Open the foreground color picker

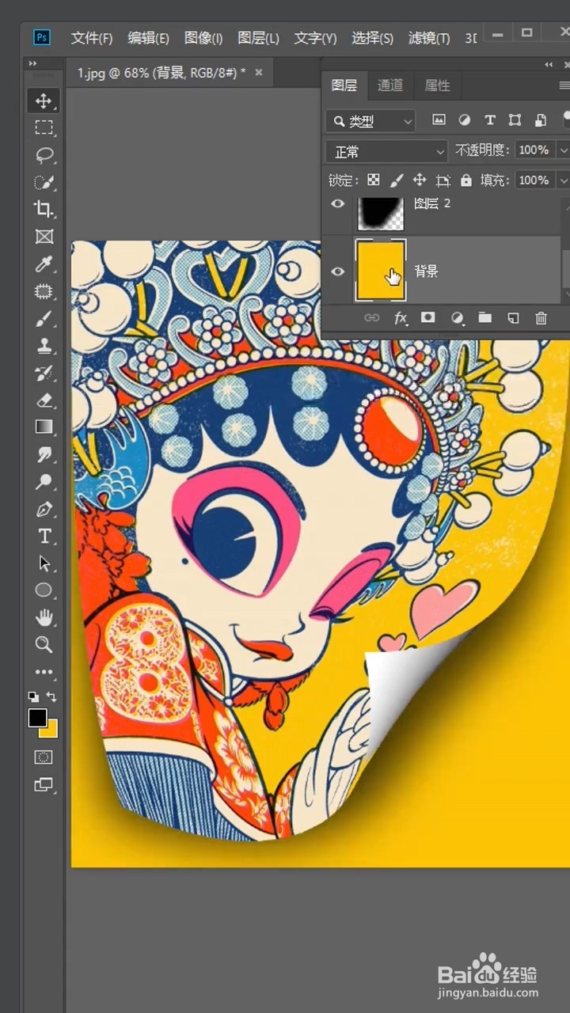tap(37, 718)
